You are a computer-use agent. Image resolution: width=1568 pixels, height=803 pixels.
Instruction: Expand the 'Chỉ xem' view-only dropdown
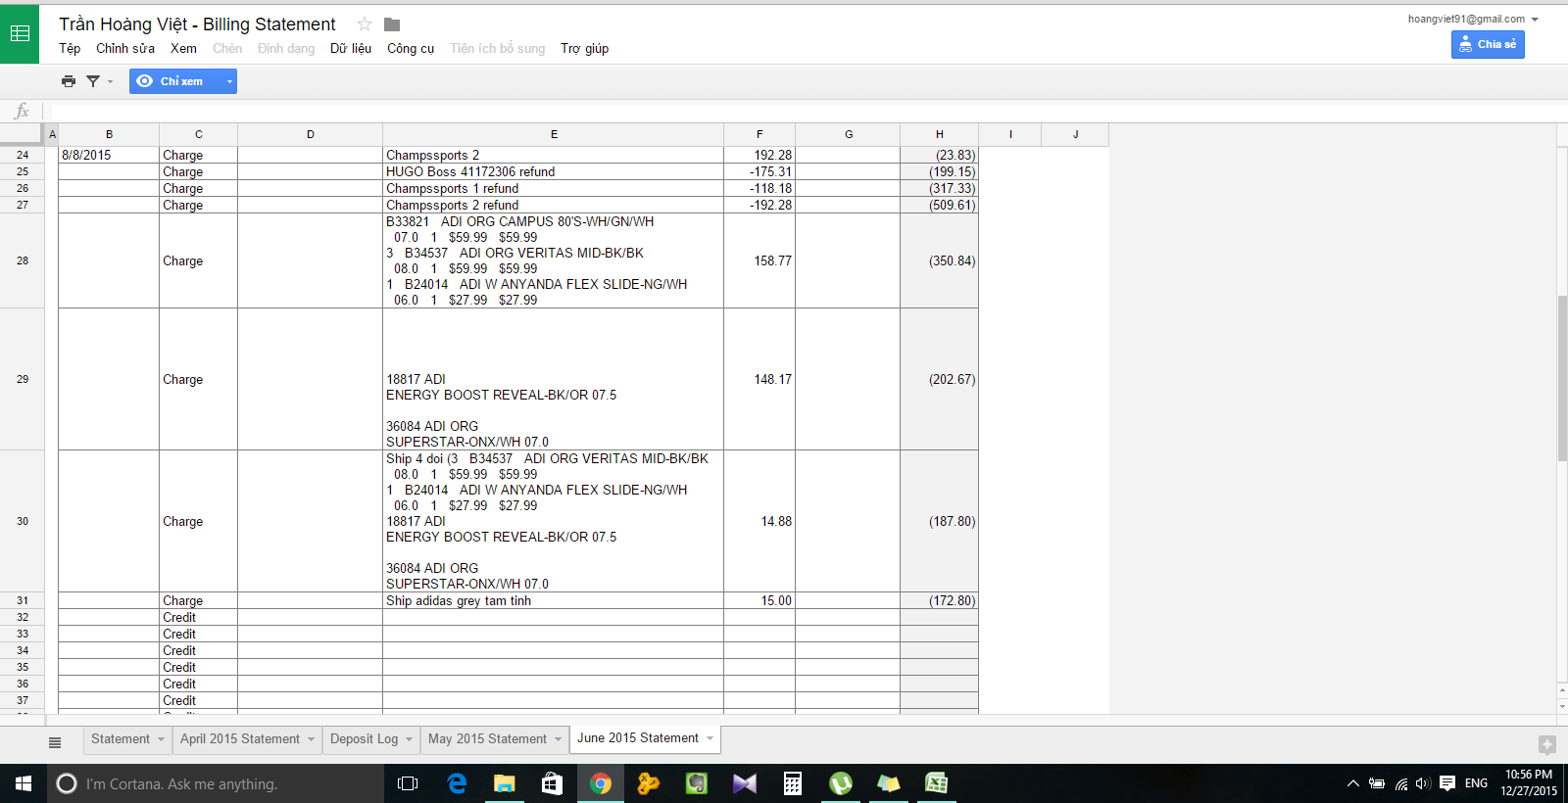point(229,81)
